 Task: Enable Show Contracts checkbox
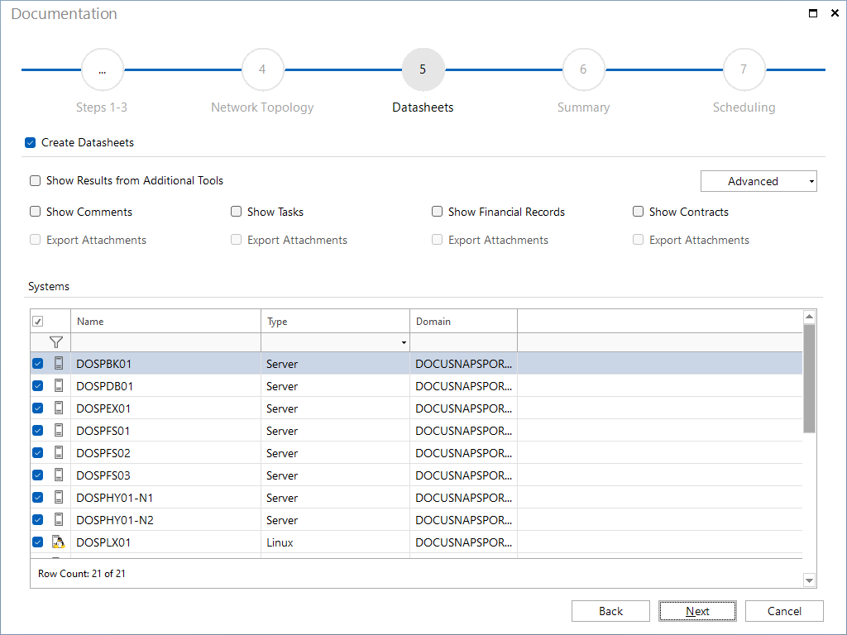pyautogui.click(x=638, y=212)
